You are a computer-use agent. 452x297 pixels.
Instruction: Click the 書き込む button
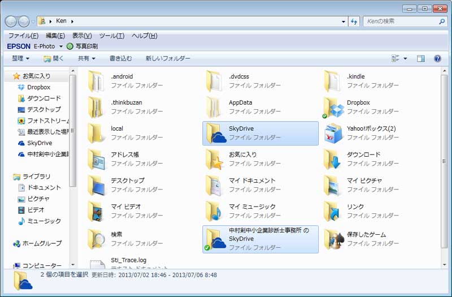[120, 58]
